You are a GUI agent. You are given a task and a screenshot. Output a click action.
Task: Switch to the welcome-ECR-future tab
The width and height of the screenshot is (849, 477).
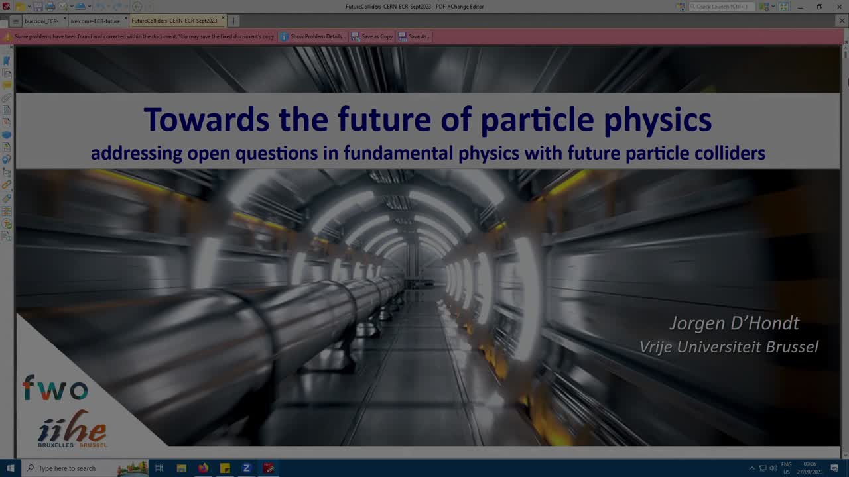pyautogui.click(x=96, y=21)
